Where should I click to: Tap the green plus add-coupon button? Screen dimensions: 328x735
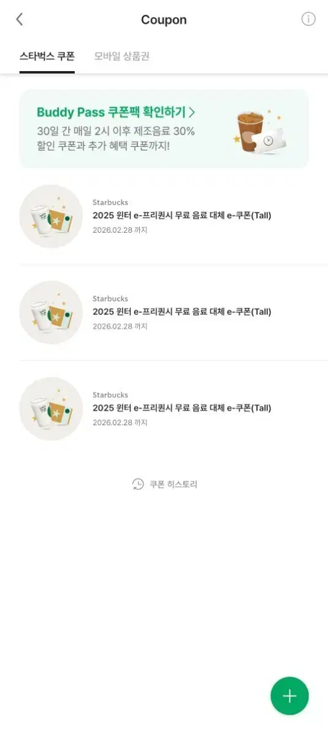pyautogui.click(x=289, y=696)
